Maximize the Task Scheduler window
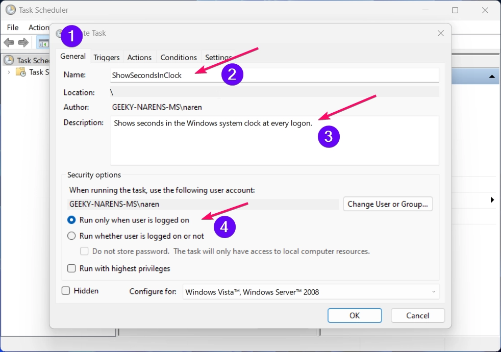The image size is (501, 352). [x=455, y=10]
